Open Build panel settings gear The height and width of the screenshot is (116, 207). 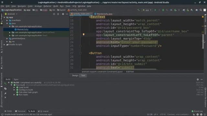point(198,79)
